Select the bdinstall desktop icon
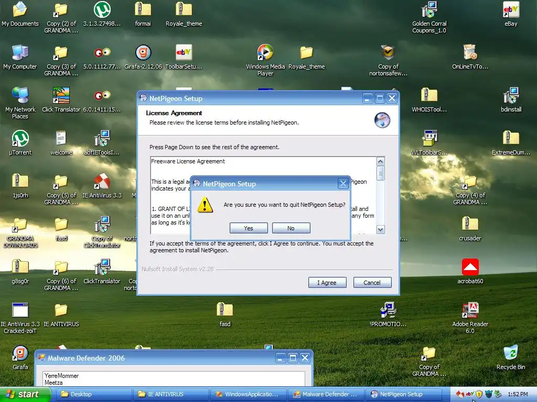The image size is (537, 402). pyautogui.click(x=511, y=100)
